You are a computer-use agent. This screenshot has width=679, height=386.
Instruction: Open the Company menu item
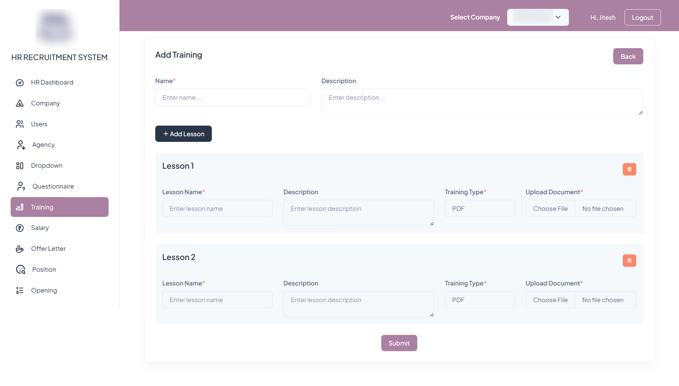(59, 103)
